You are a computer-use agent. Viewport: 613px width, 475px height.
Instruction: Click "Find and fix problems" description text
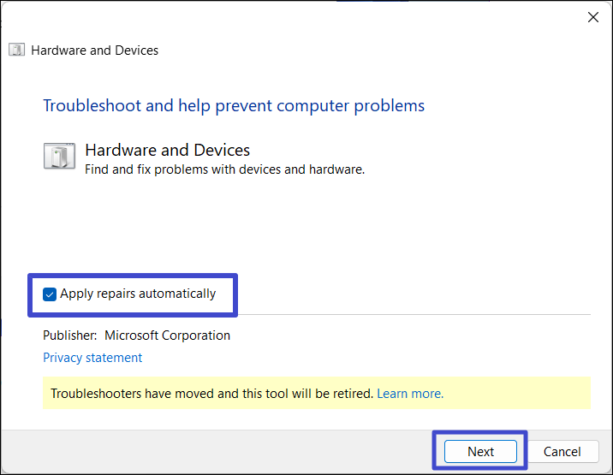point(225,169)
